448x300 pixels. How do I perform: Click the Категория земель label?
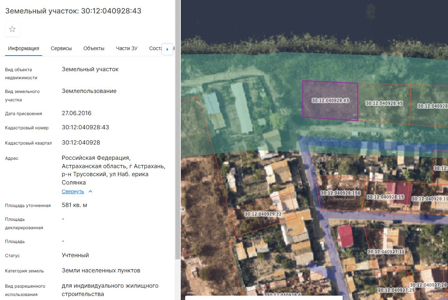tap(24, 271)
